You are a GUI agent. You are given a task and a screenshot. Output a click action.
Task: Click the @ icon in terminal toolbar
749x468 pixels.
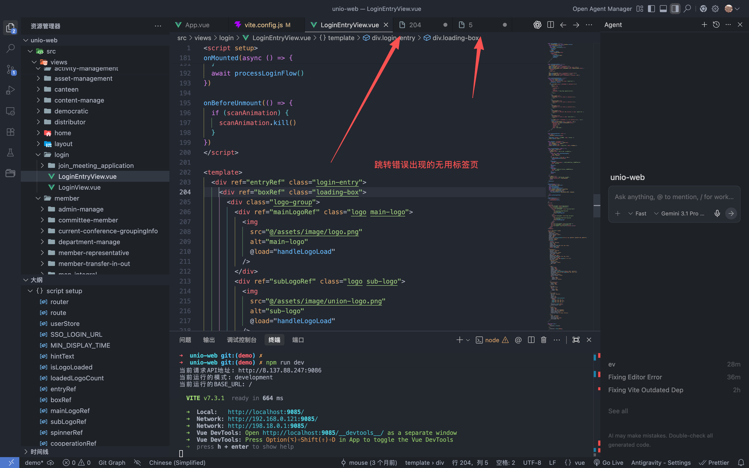pyautogui.click(x=518, y=340)
